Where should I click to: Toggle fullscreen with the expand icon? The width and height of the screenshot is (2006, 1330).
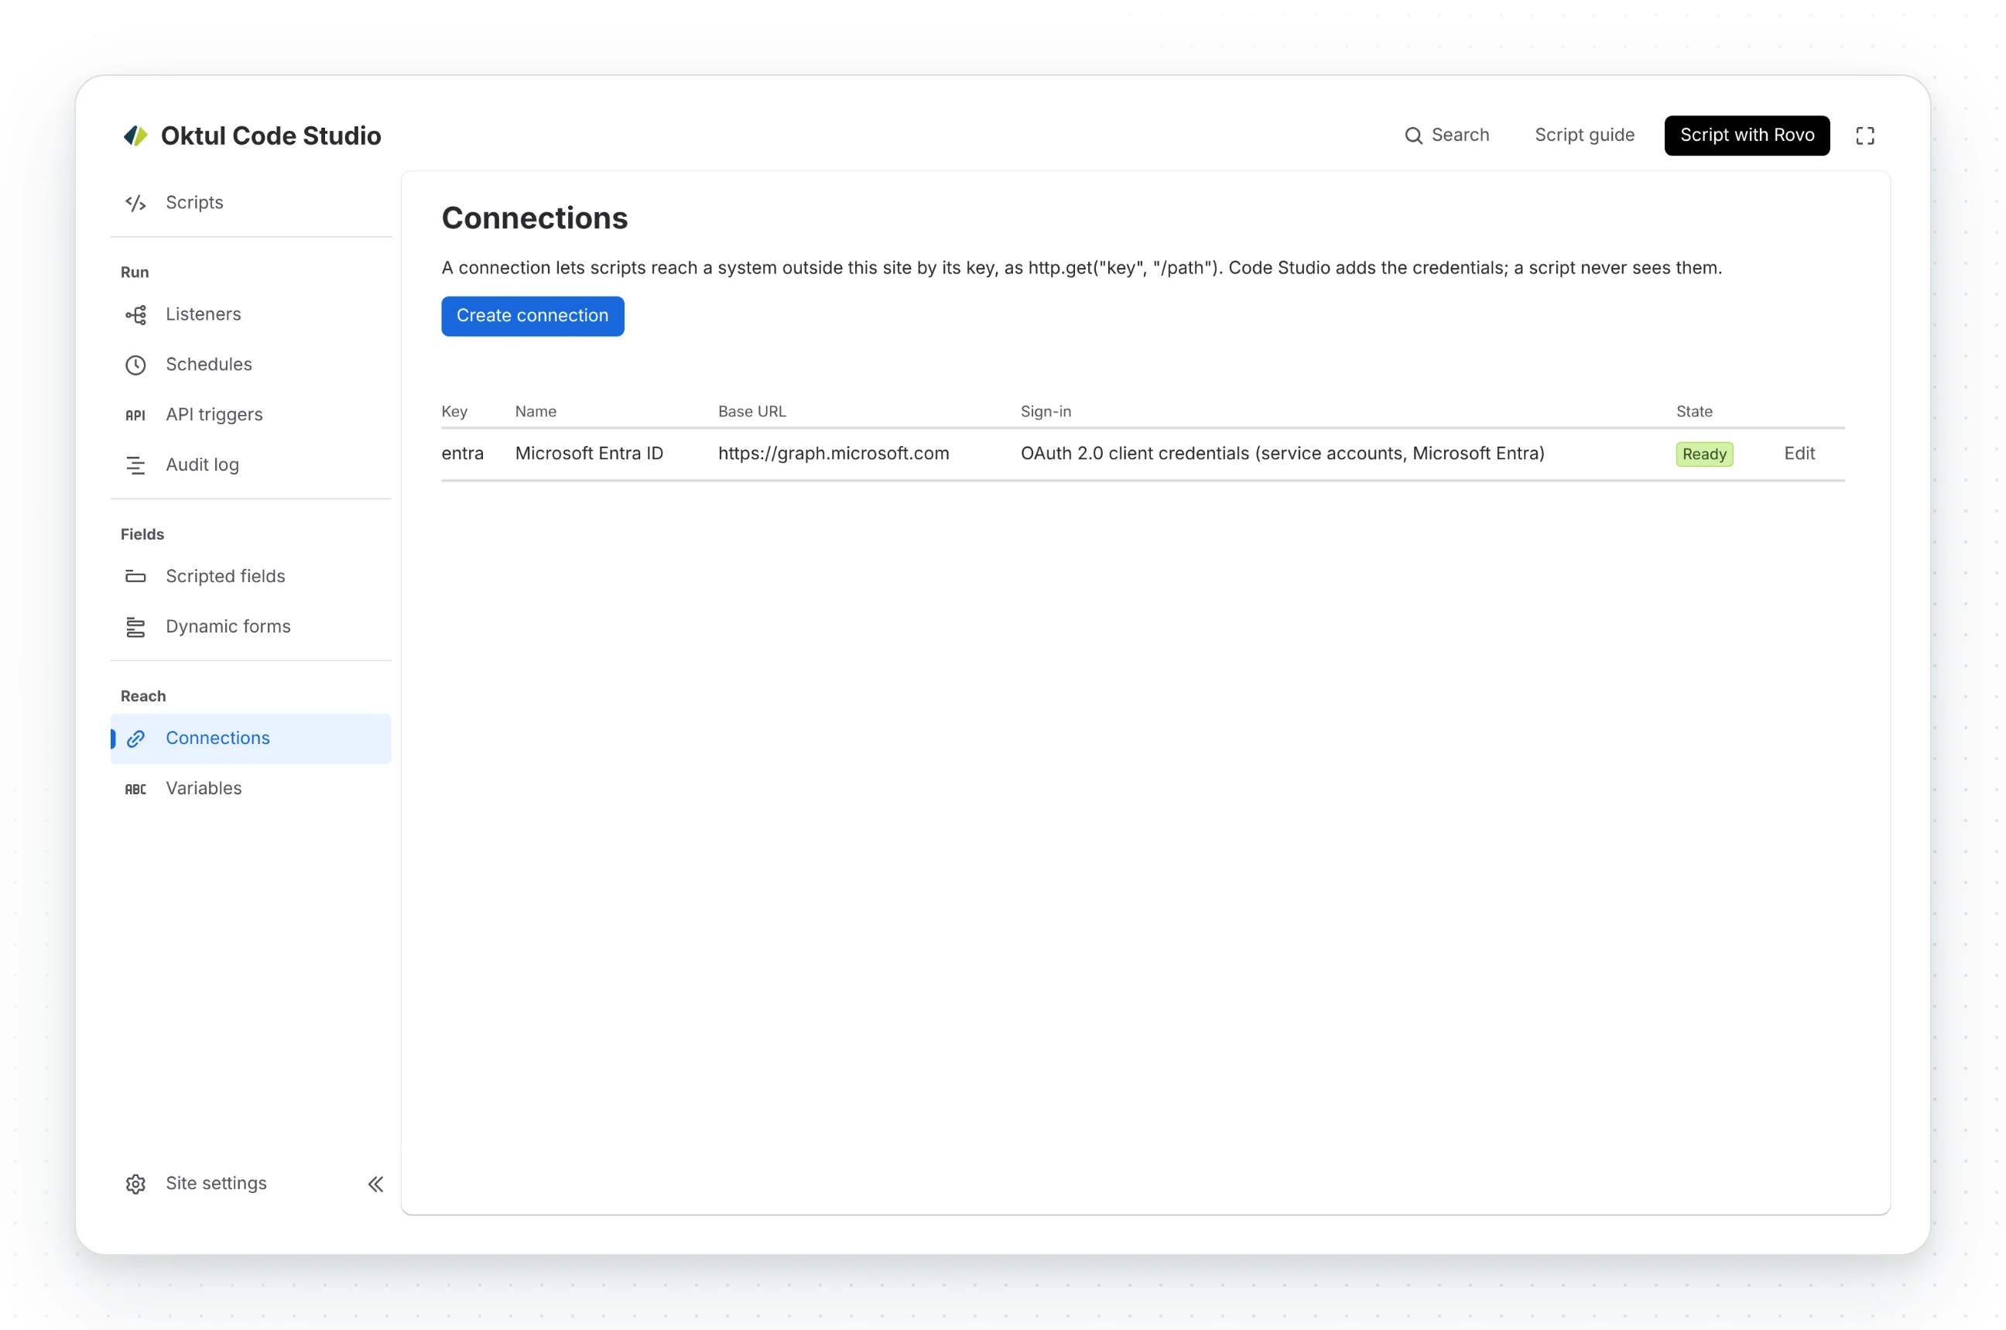pos(1864,135)
